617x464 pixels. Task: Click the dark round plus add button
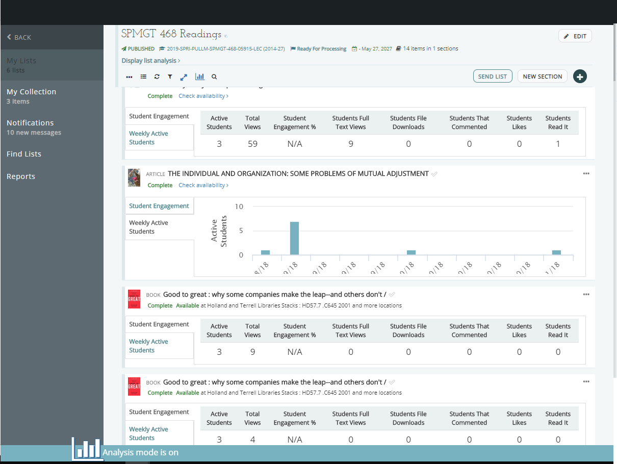point(580,76)
